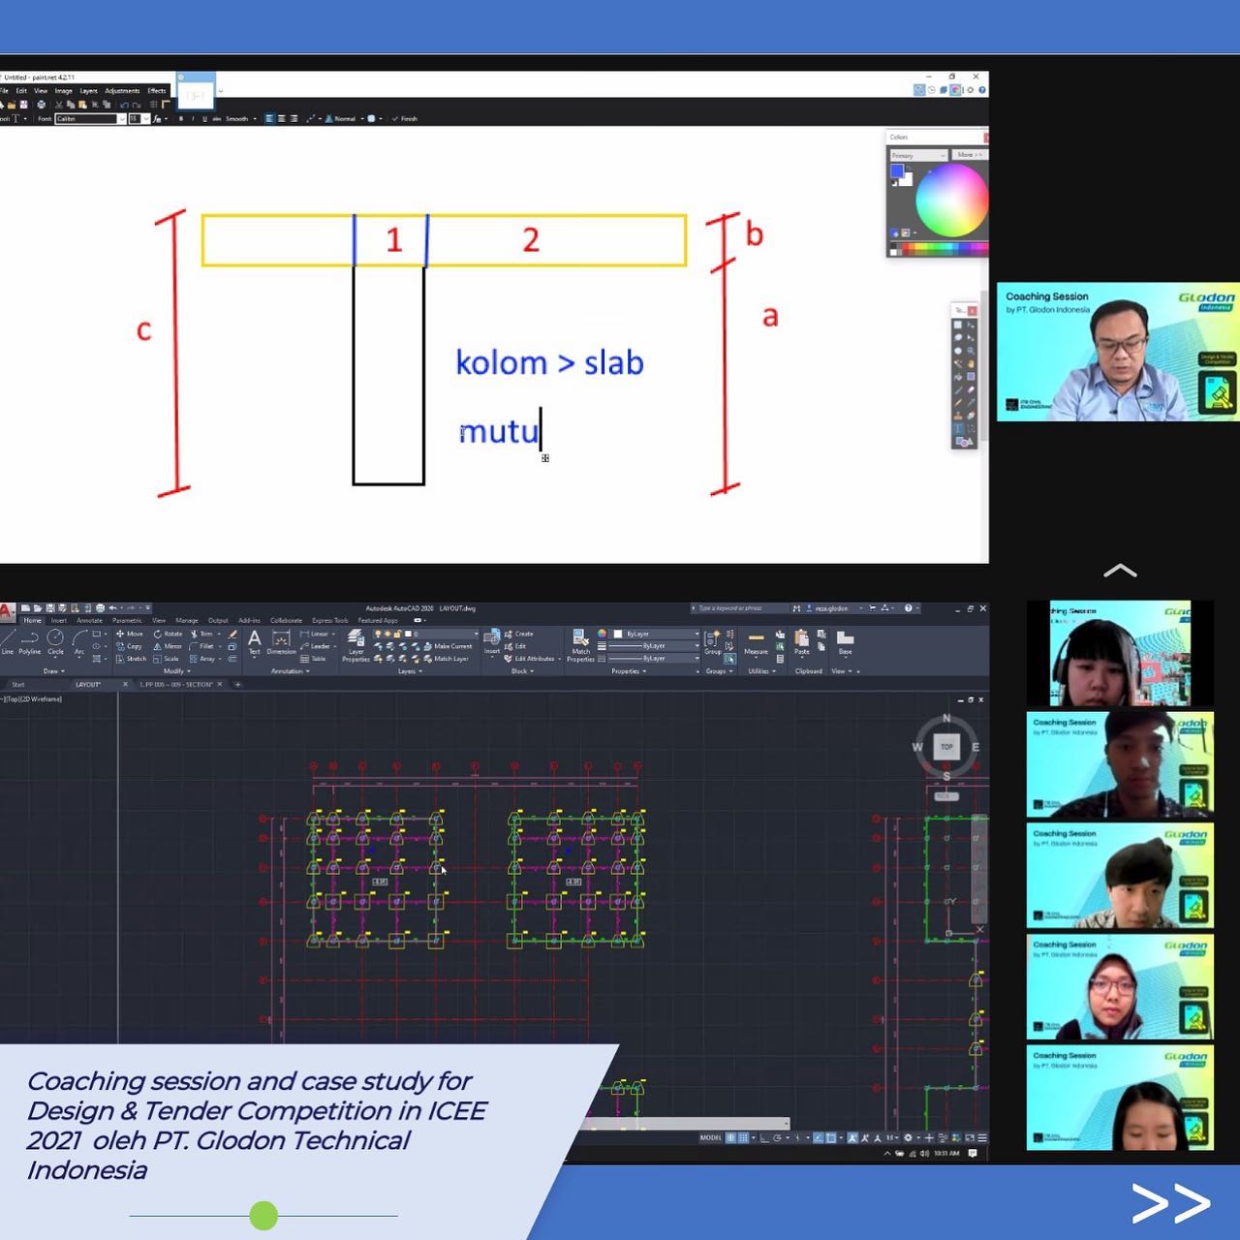
Task: Open the Output ribbon tab
Action: pyautogui.click(x=218, y=620)
